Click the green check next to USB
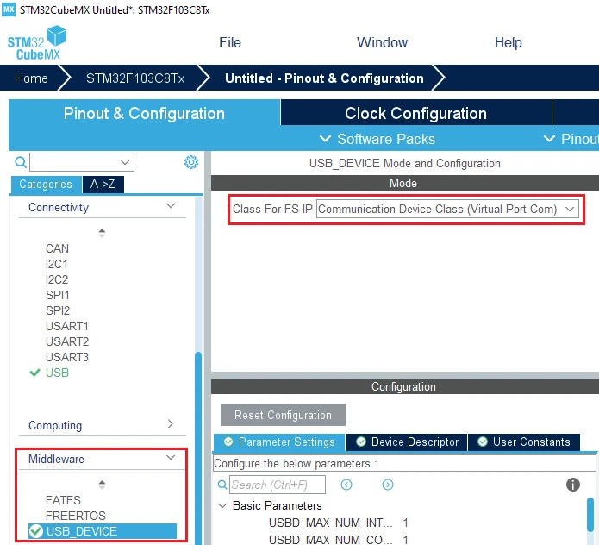The image size is (599, 545). click(34, 373)
